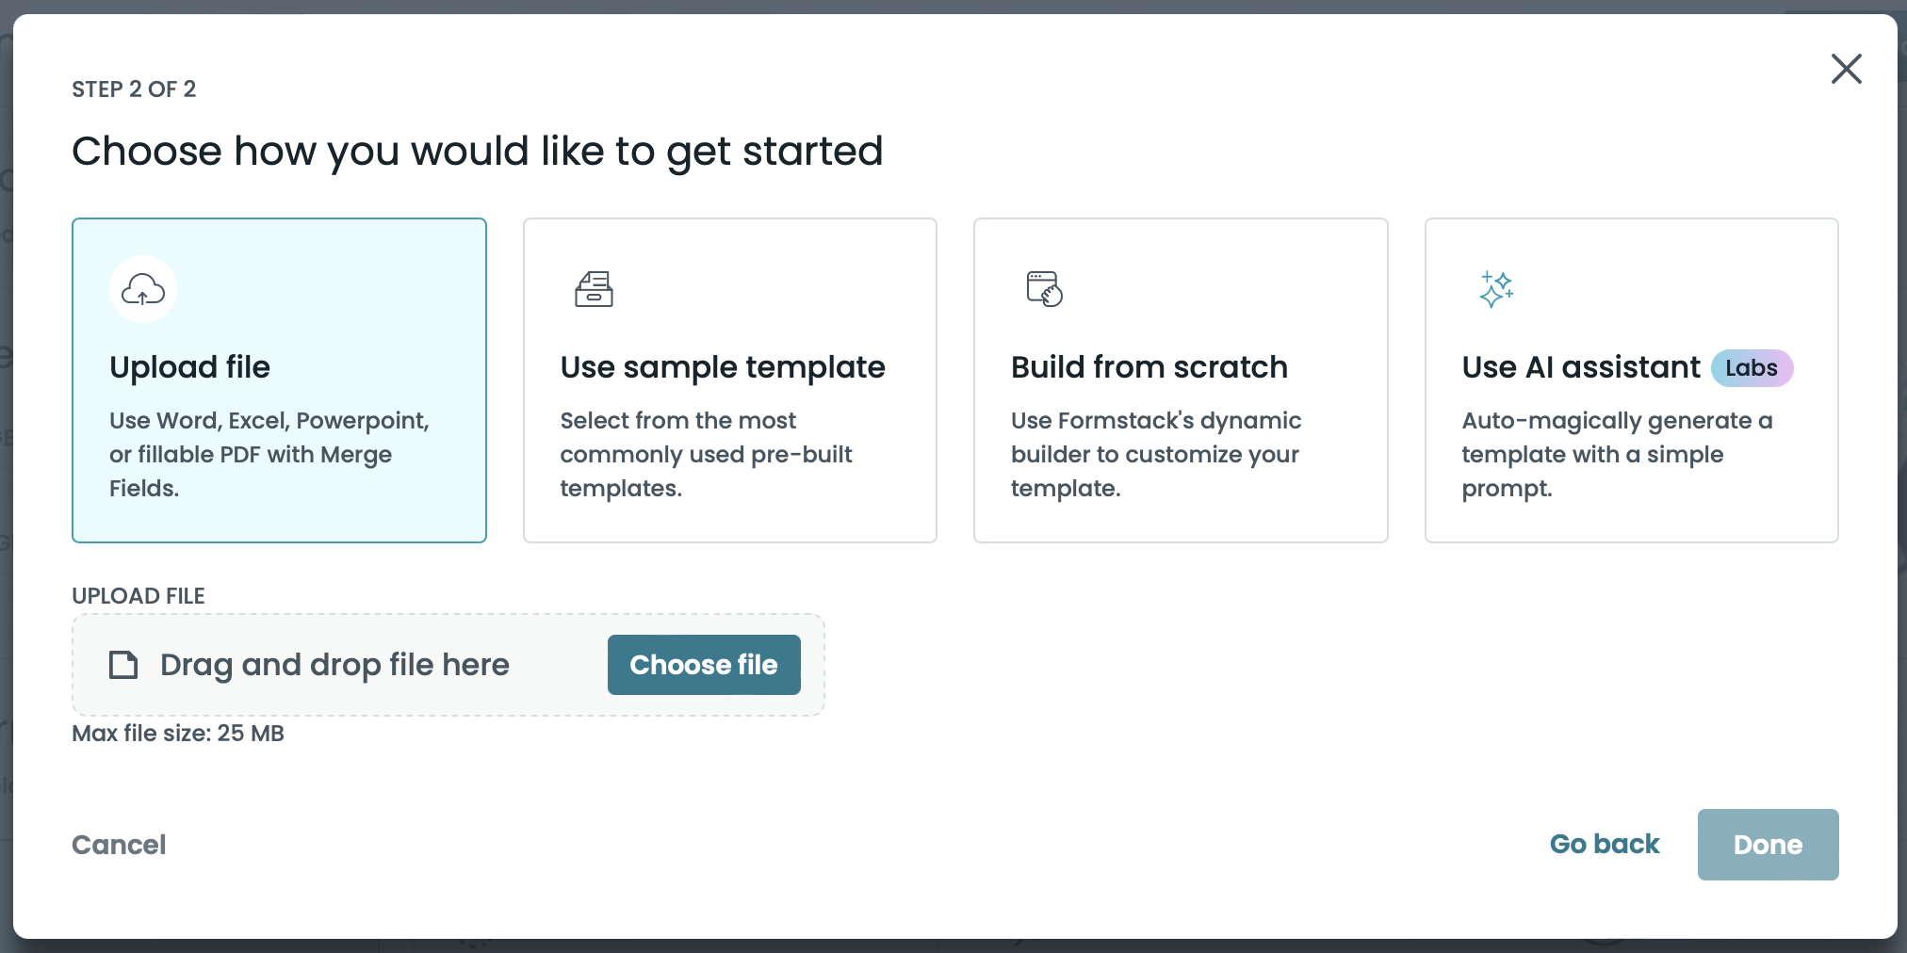Click the Upload file card heading

coord(189,367)
